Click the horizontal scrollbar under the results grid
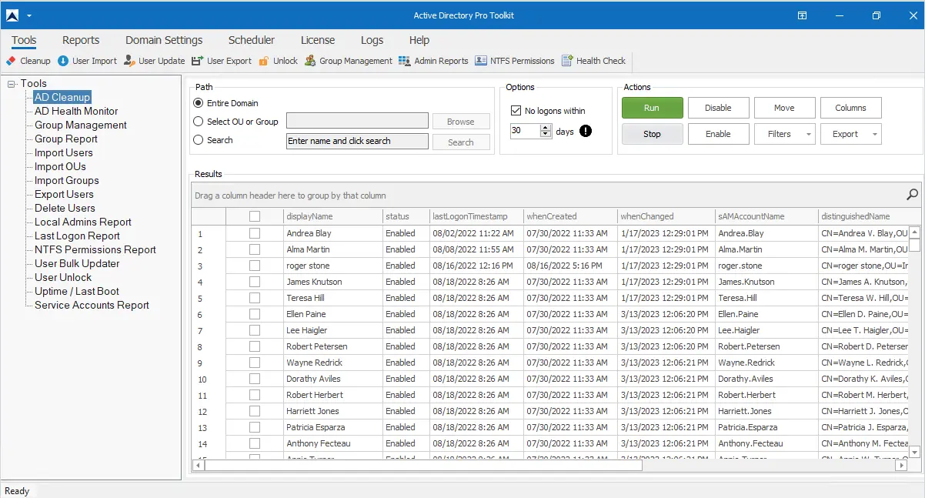Viewport: 925px width, 498px height. (x=549, y=465)
